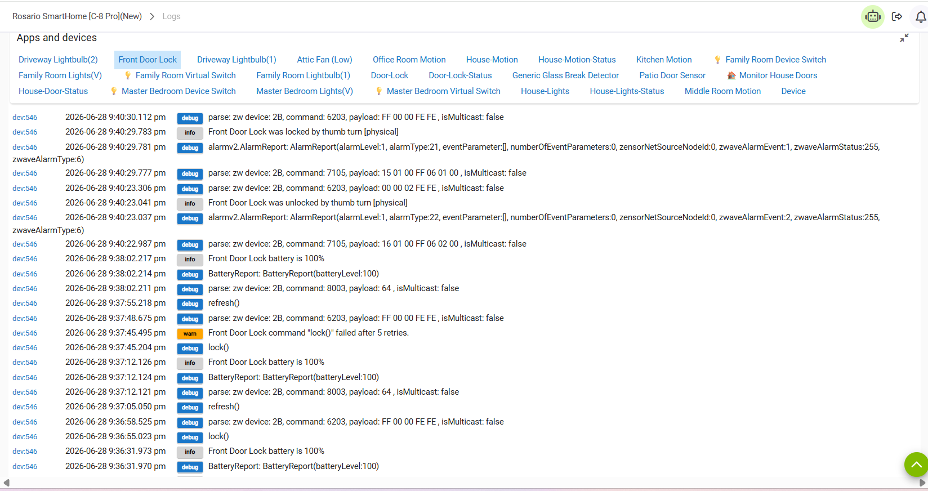Select Generic Glass Break Detector filter
Viewport: 928px width, 491px height.
565,75
